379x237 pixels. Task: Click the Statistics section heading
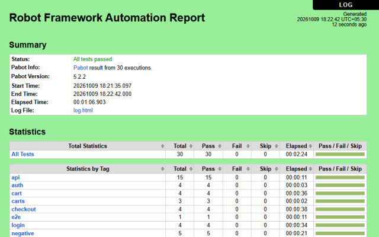coord(27,132)
